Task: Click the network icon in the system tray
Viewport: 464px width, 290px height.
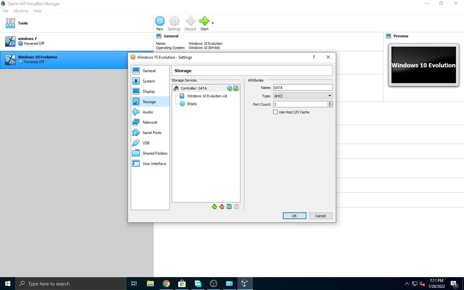Action: (415, 284)
